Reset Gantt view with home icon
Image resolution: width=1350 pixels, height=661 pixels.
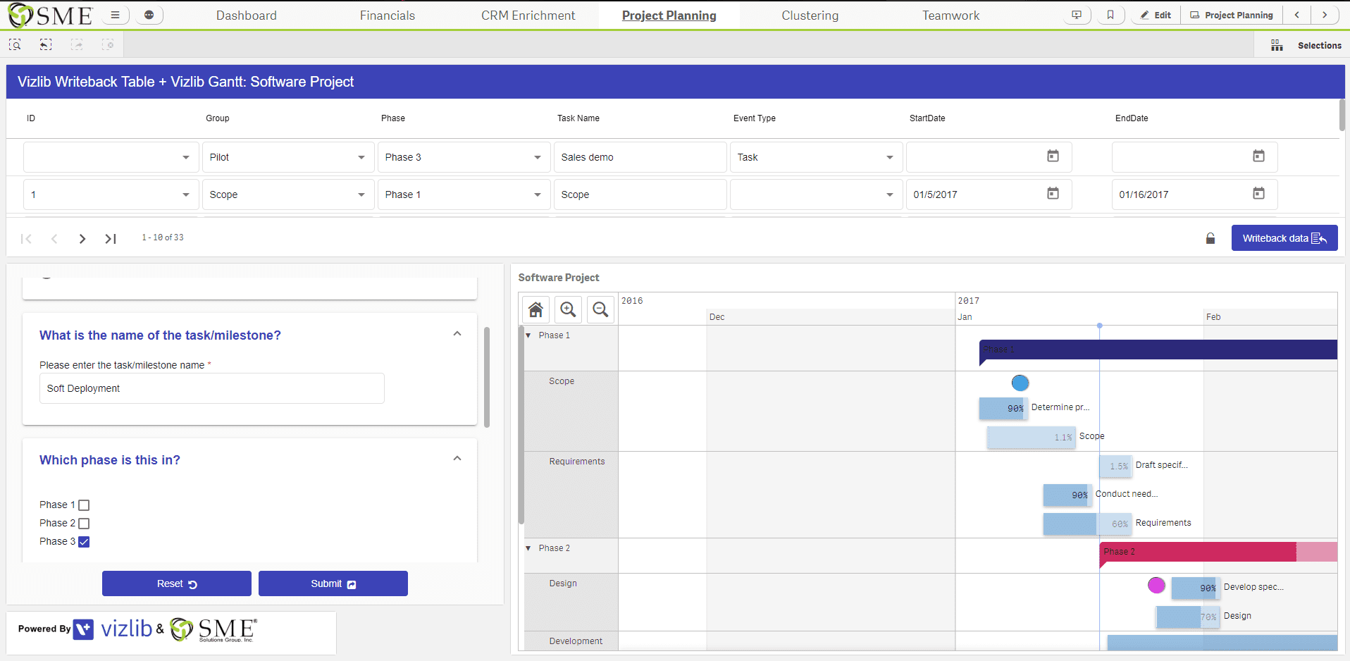tap(536, 309)
